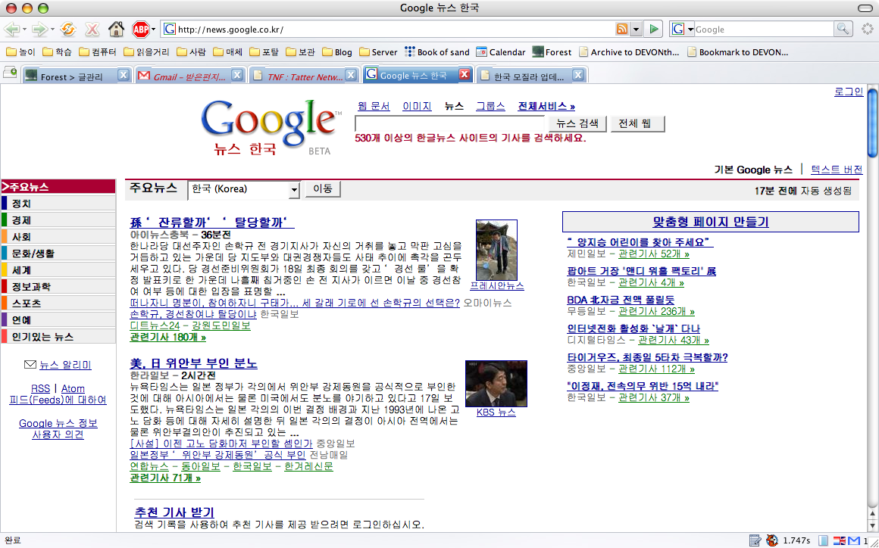The width and height of the screenshot is (879, 548).
Task: Switch to the Gmail 받은편지함 tab
Action: [x=191, y=76]
